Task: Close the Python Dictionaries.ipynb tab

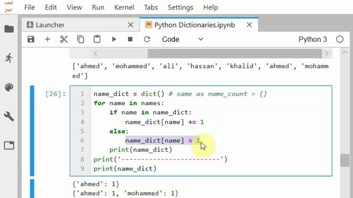Action: pyautogui.click(x=249, y=25)
